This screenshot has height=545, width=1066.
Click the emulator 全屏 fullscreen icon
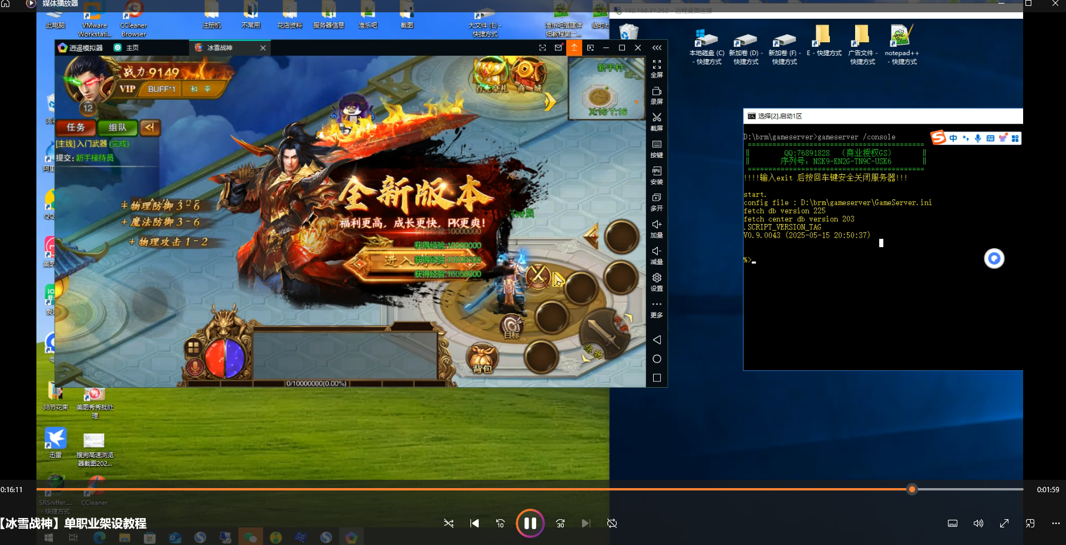tap(657, 65)
